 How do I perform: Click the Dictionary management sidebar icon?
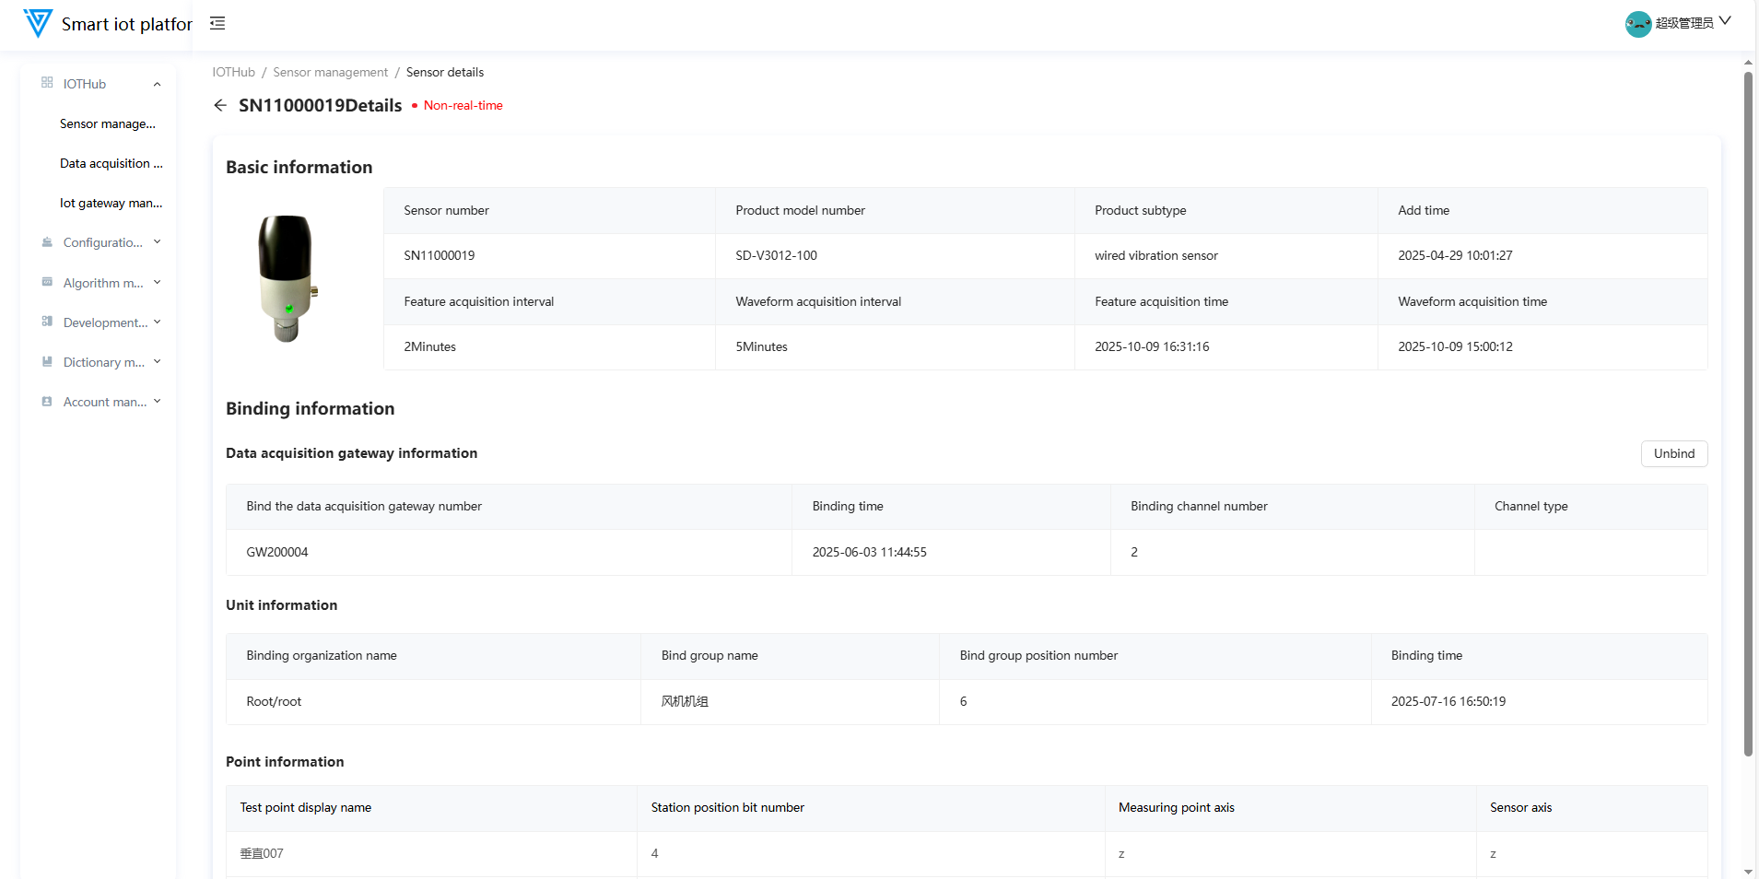(47, 361)
